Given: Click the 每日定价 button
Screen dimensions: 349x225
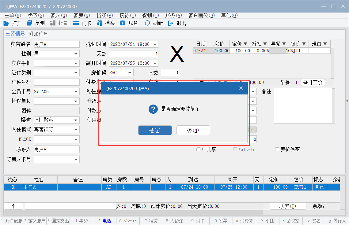Looking at the screenshot, I should click(313, 83).
